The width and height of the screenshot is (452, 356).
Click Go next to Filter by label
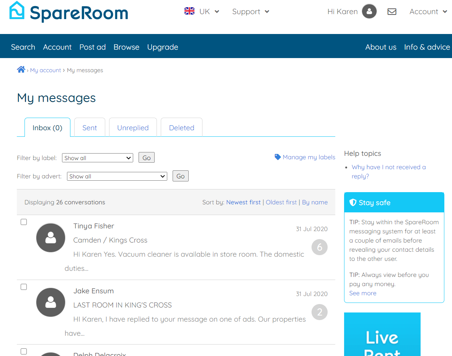coord(147,157)
